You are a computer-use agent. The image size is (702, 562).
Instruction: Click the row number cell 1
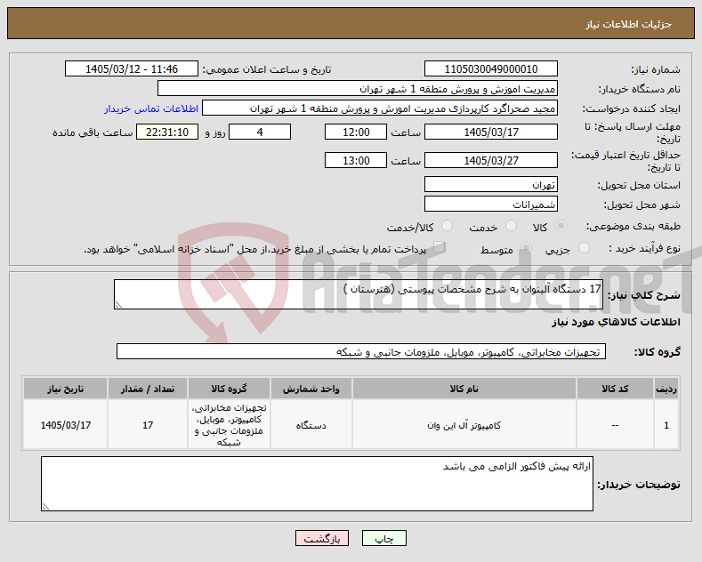click(x=666, y=425)
